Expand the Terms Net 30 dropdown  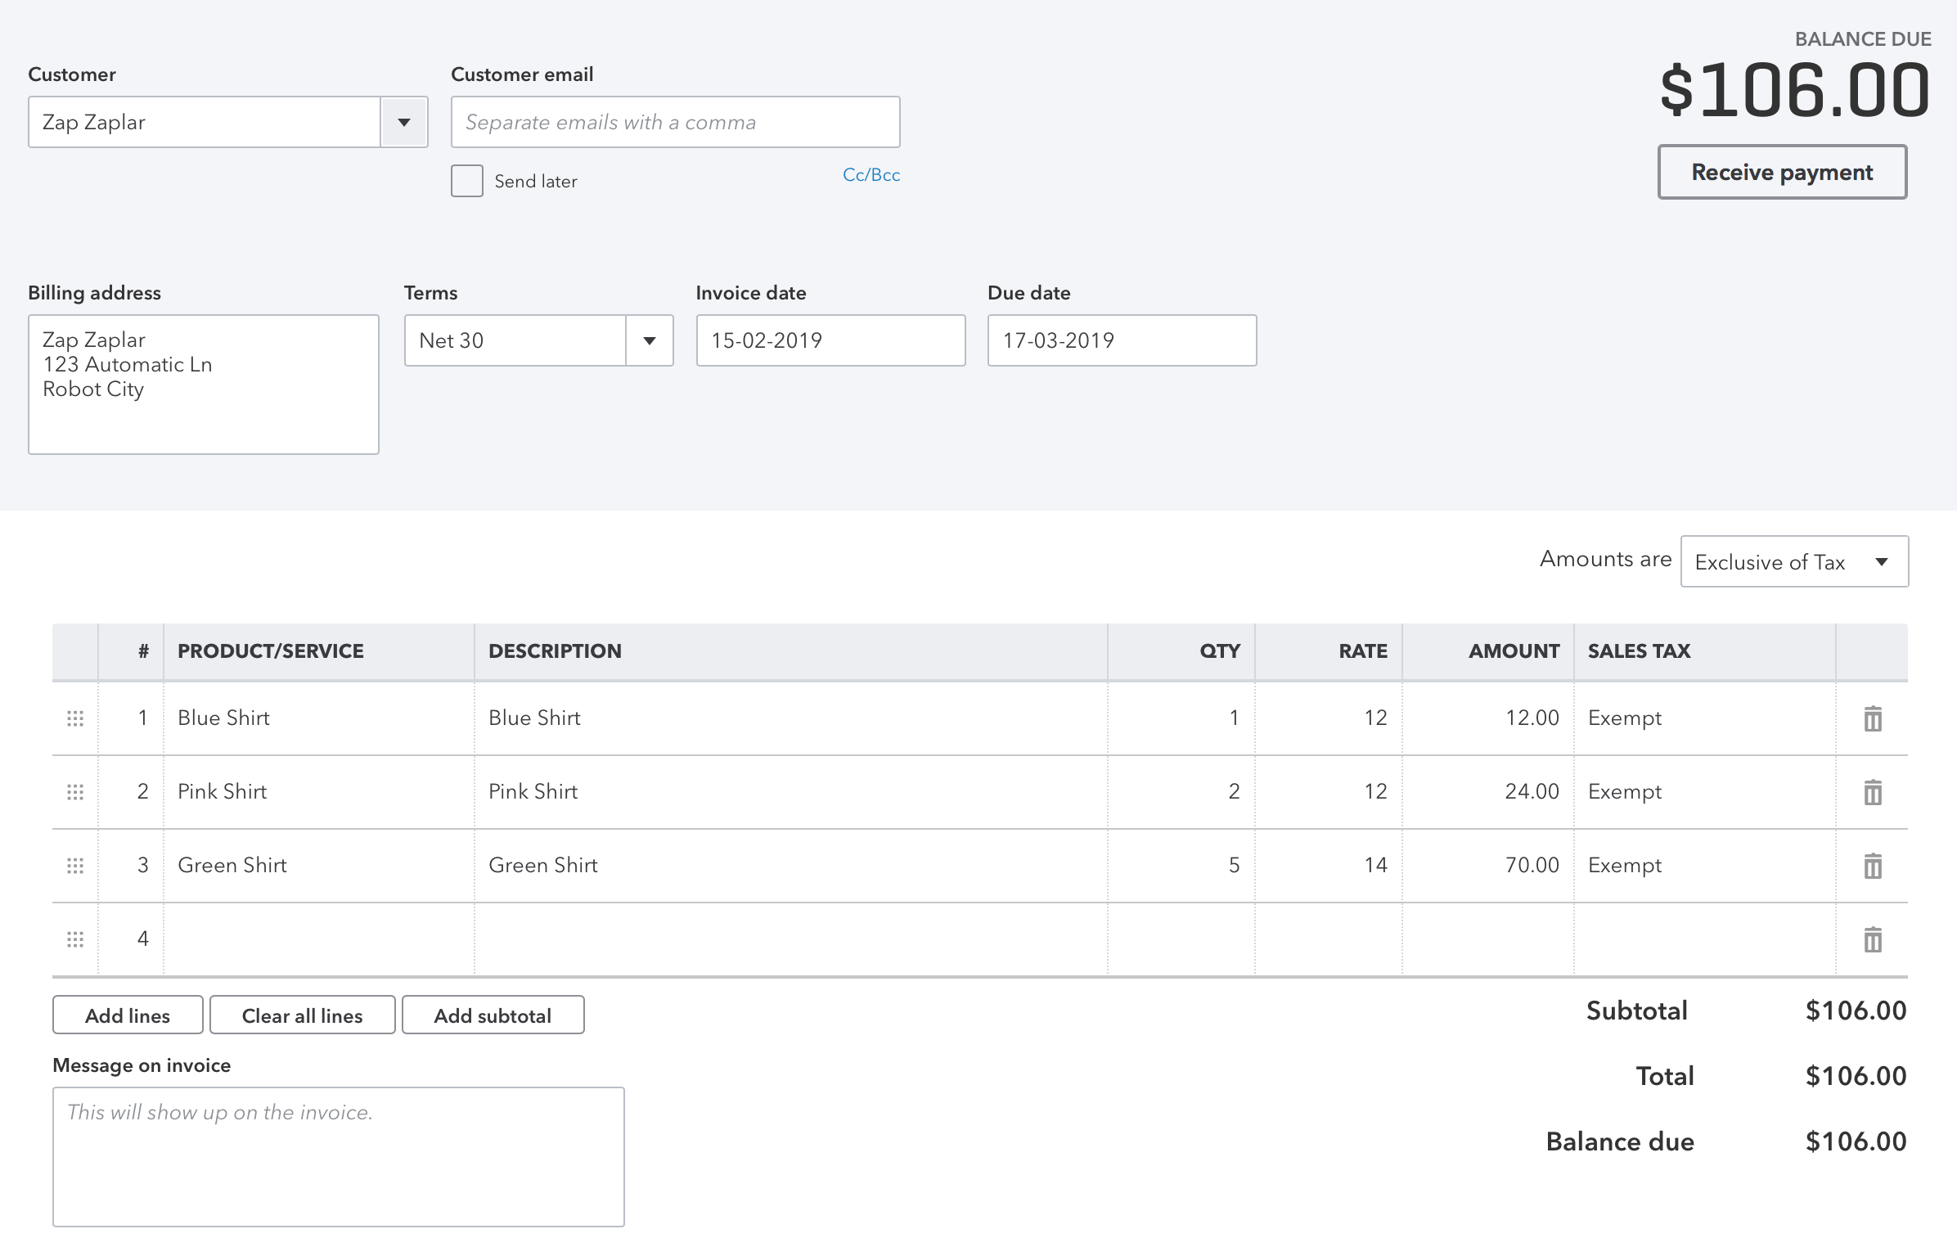(650, 340)
